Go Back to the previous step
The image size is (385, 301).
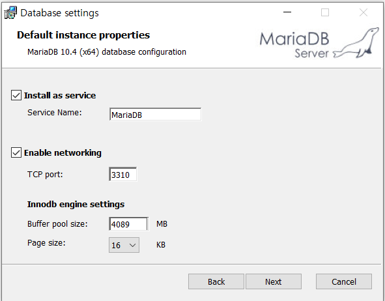216,281
